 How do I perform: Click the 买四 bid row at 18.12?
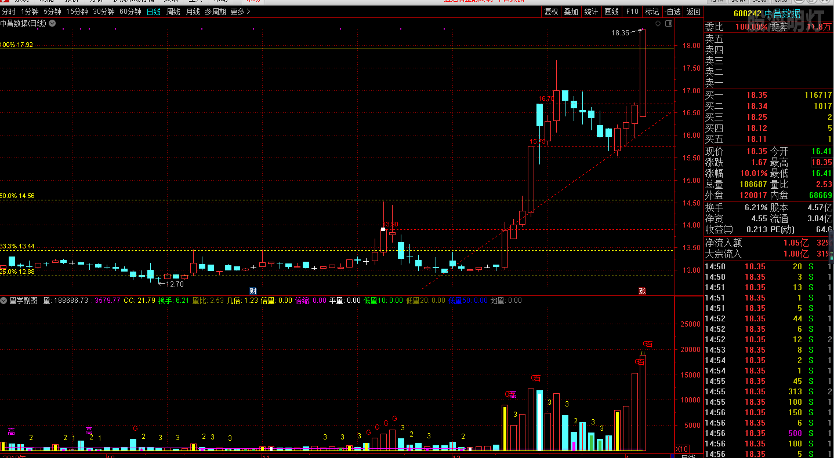tap(768, 128)
